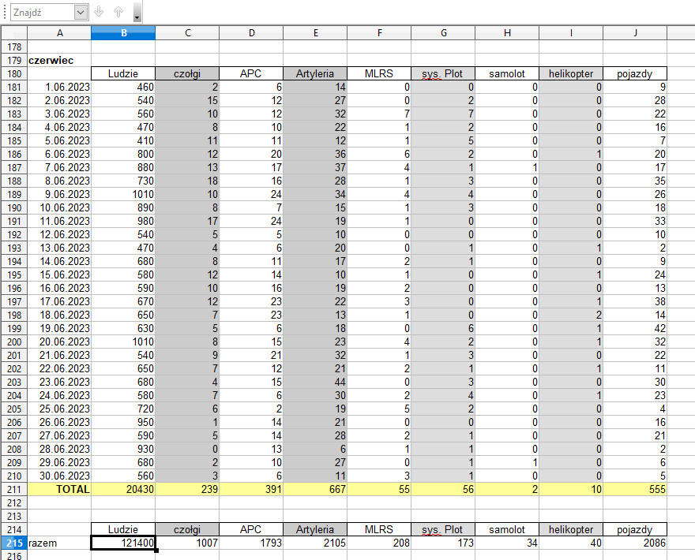Select column G header
The width and height of the screenshot is (695, 560).
tap(443, 33)
